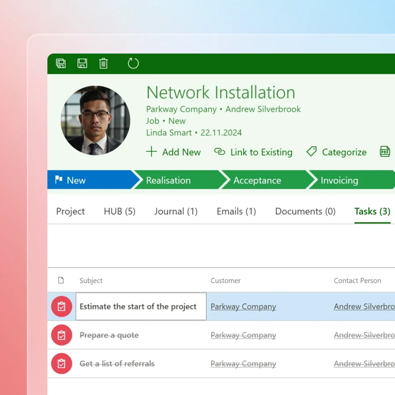Click the Refresh circular arrow icon
Viewport: 395px width, 395px height.
[133, 64]
